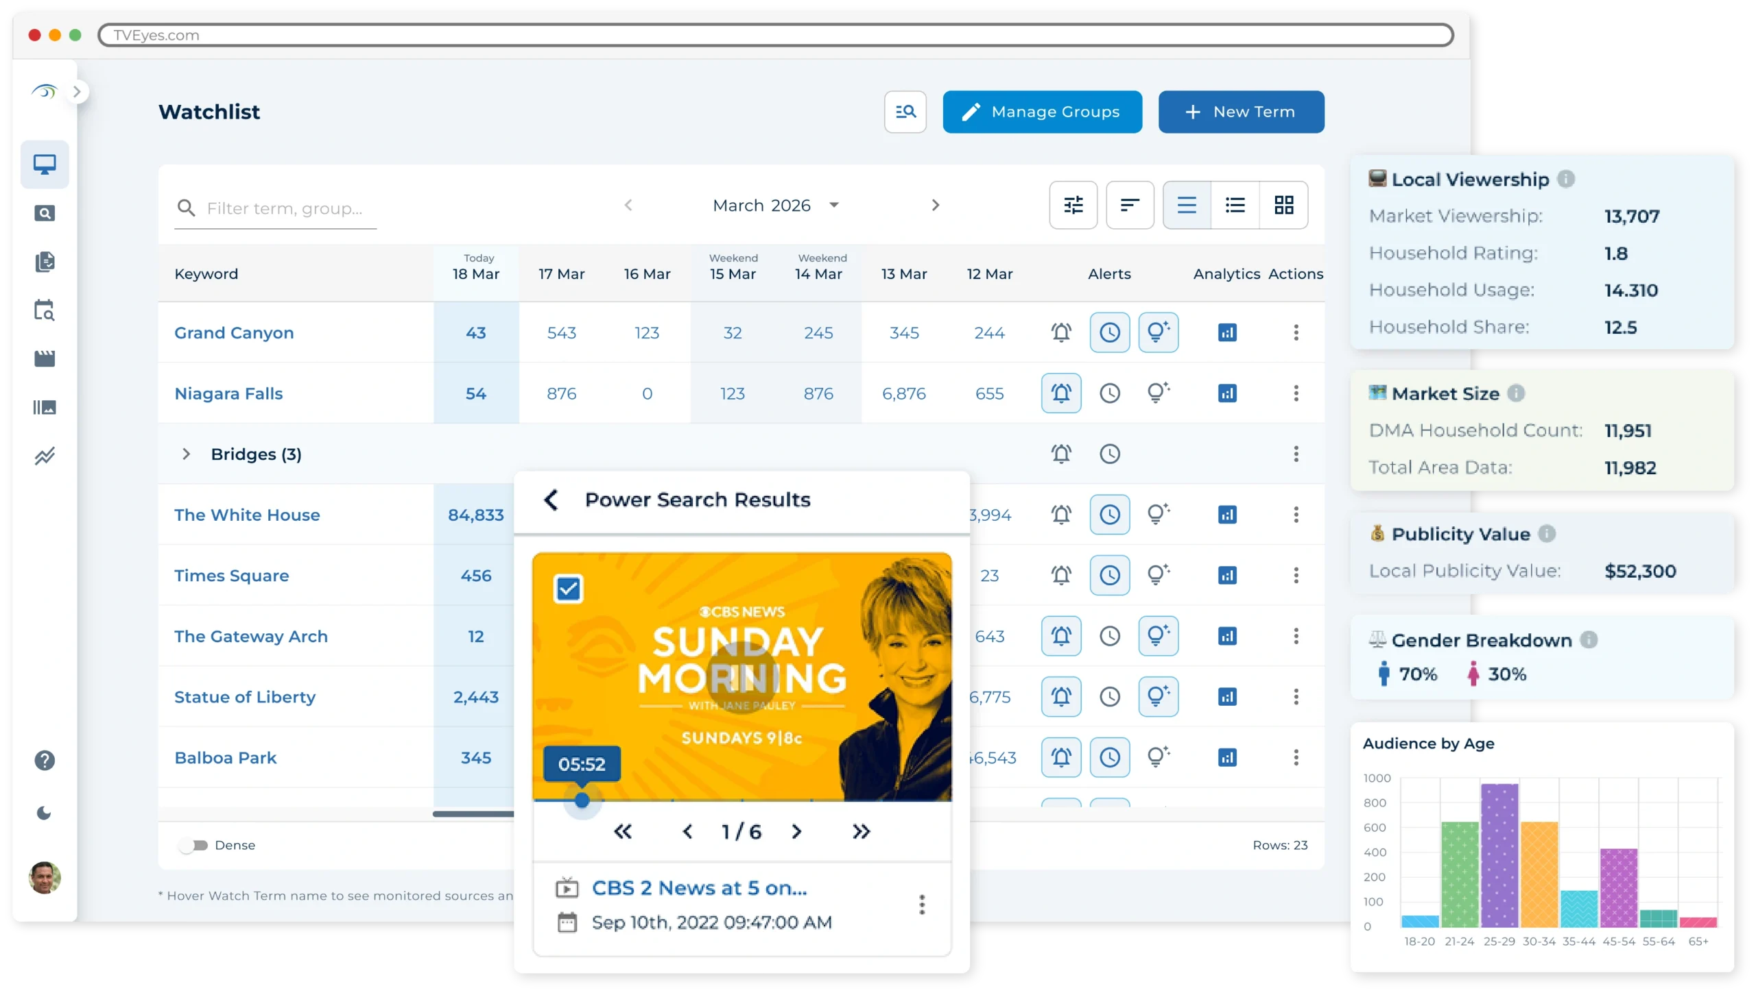1756x995 pixels.
Task: Click the Filter term, group search field
Action: pos(285,208)
